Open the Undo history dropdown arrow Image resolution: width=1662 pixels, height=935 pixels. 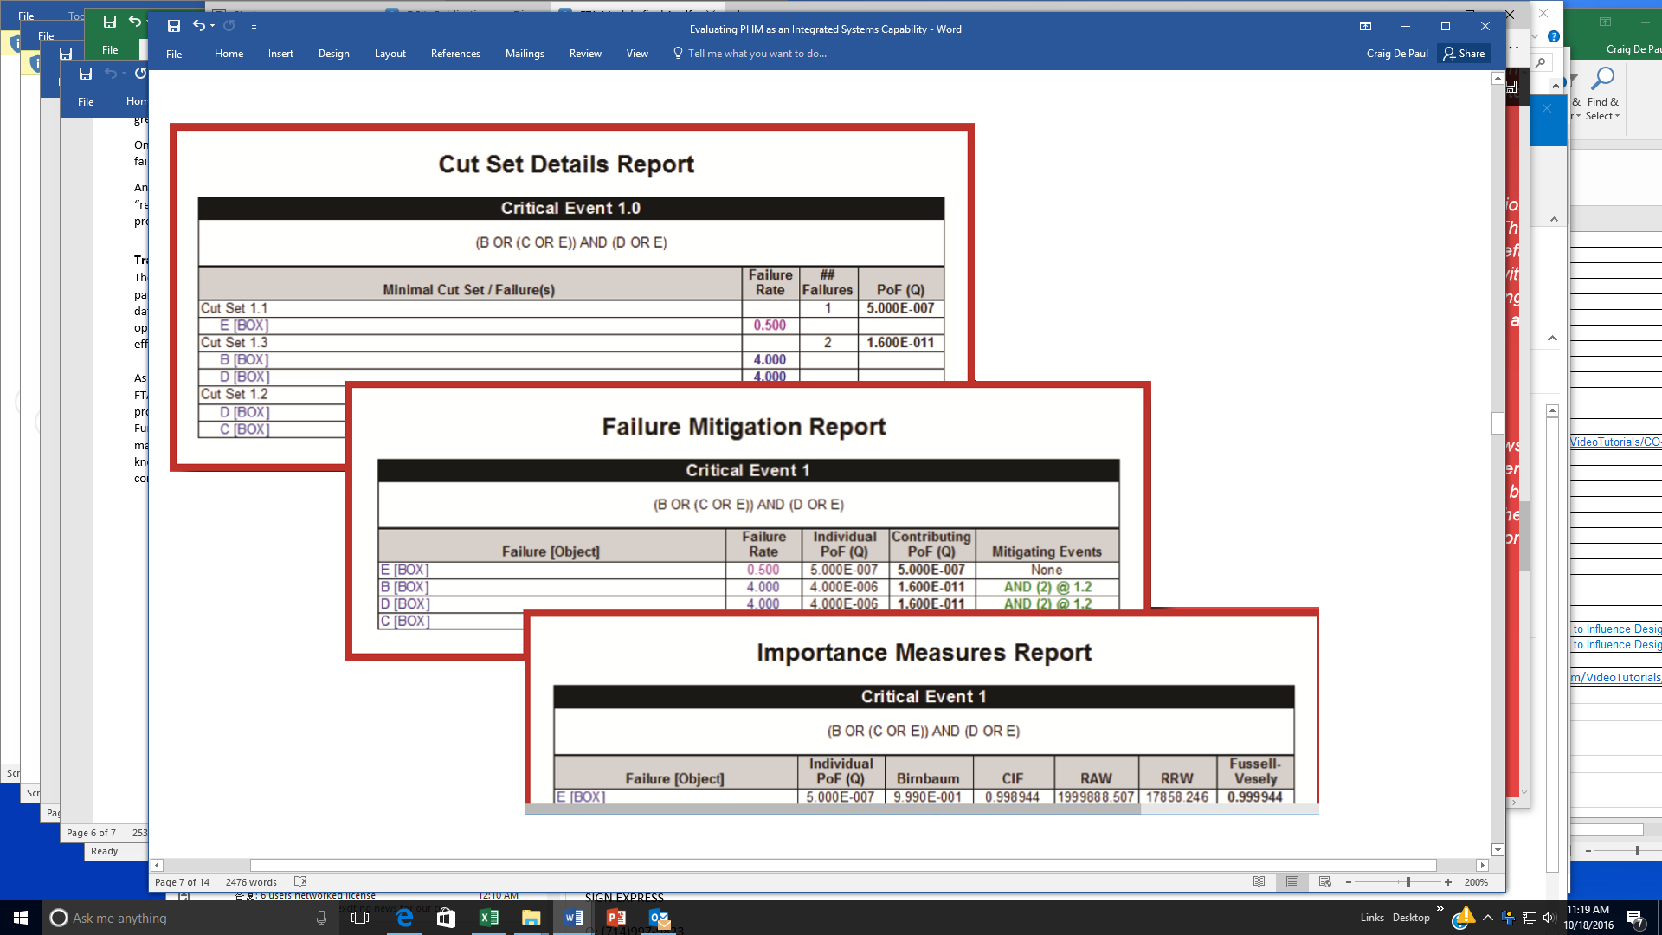[212, 27]
